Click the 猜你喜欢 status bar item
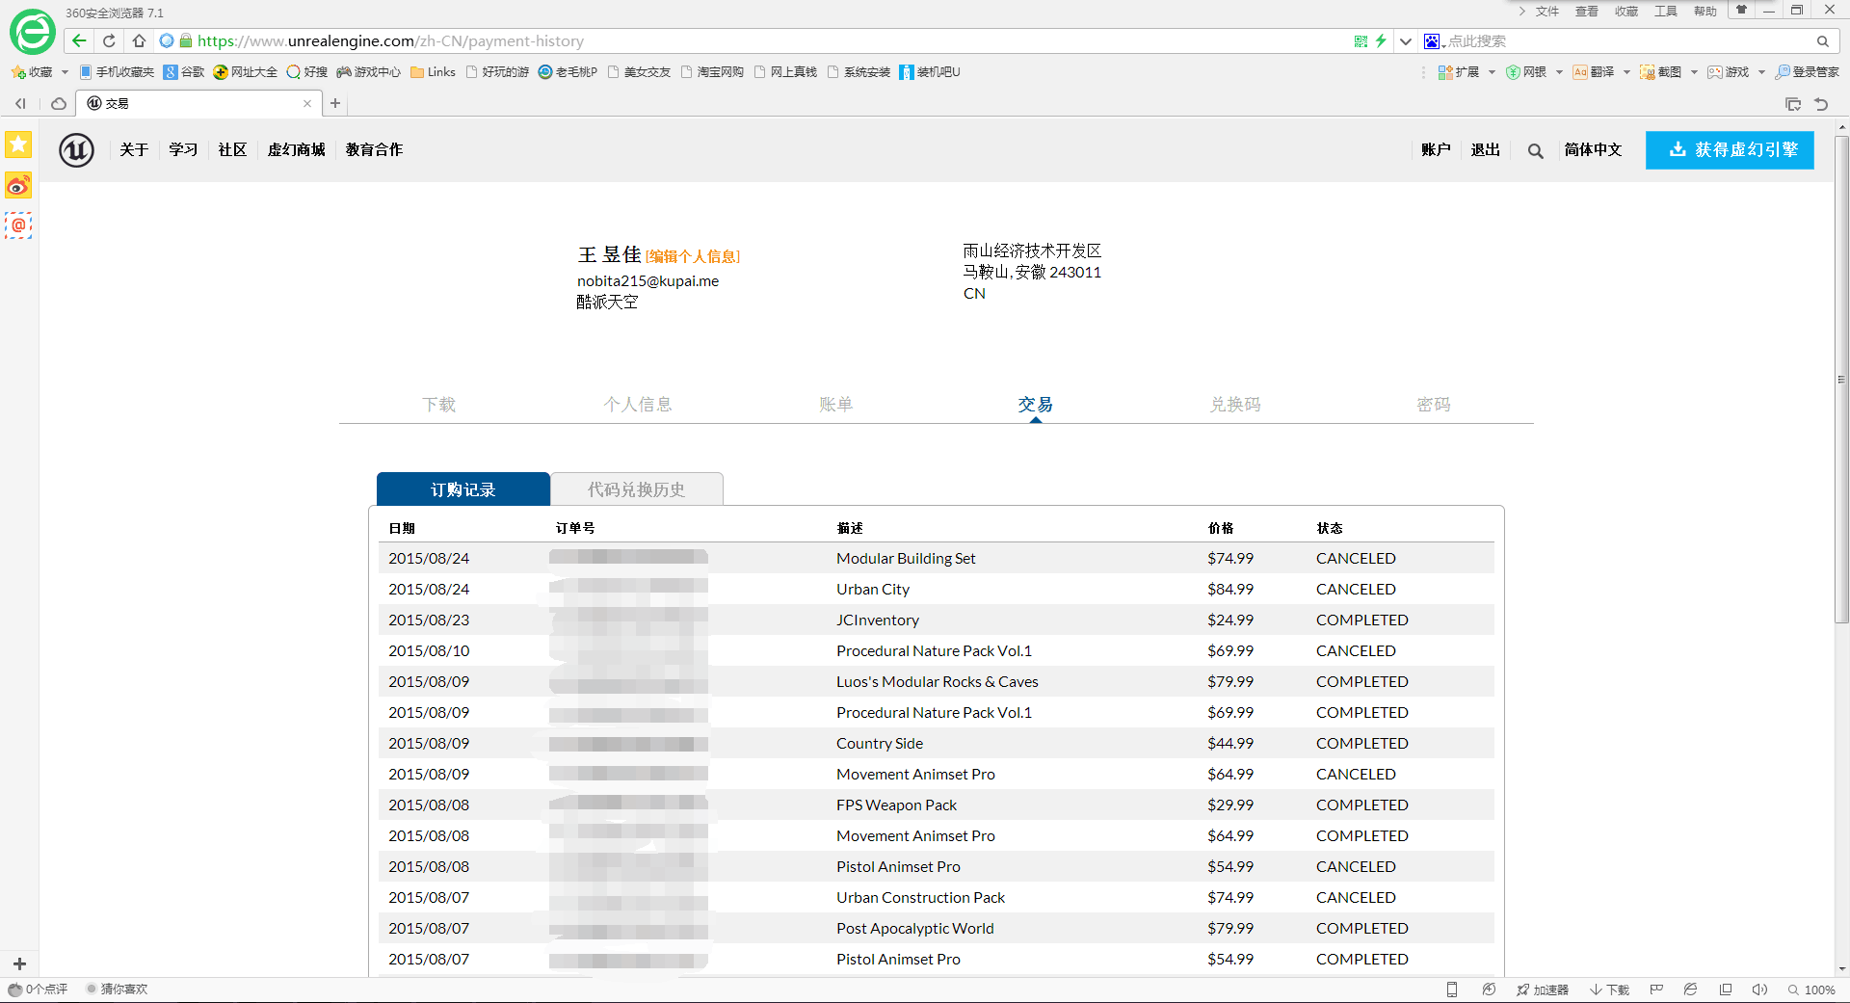Viewport: 1850px width, 1003px height. pos(118,990)
